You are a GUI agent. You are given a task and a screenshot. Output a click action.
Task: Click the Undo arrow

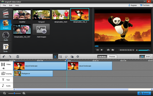pos(4,57)
